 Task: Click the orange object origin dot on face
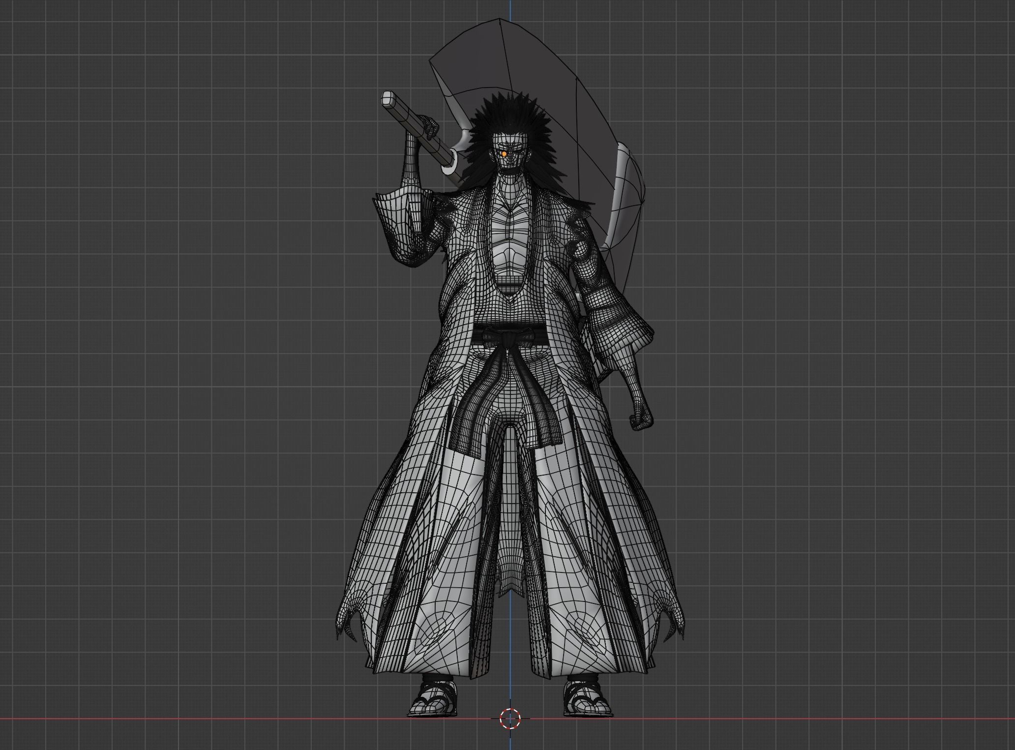[x=504, y=154]
